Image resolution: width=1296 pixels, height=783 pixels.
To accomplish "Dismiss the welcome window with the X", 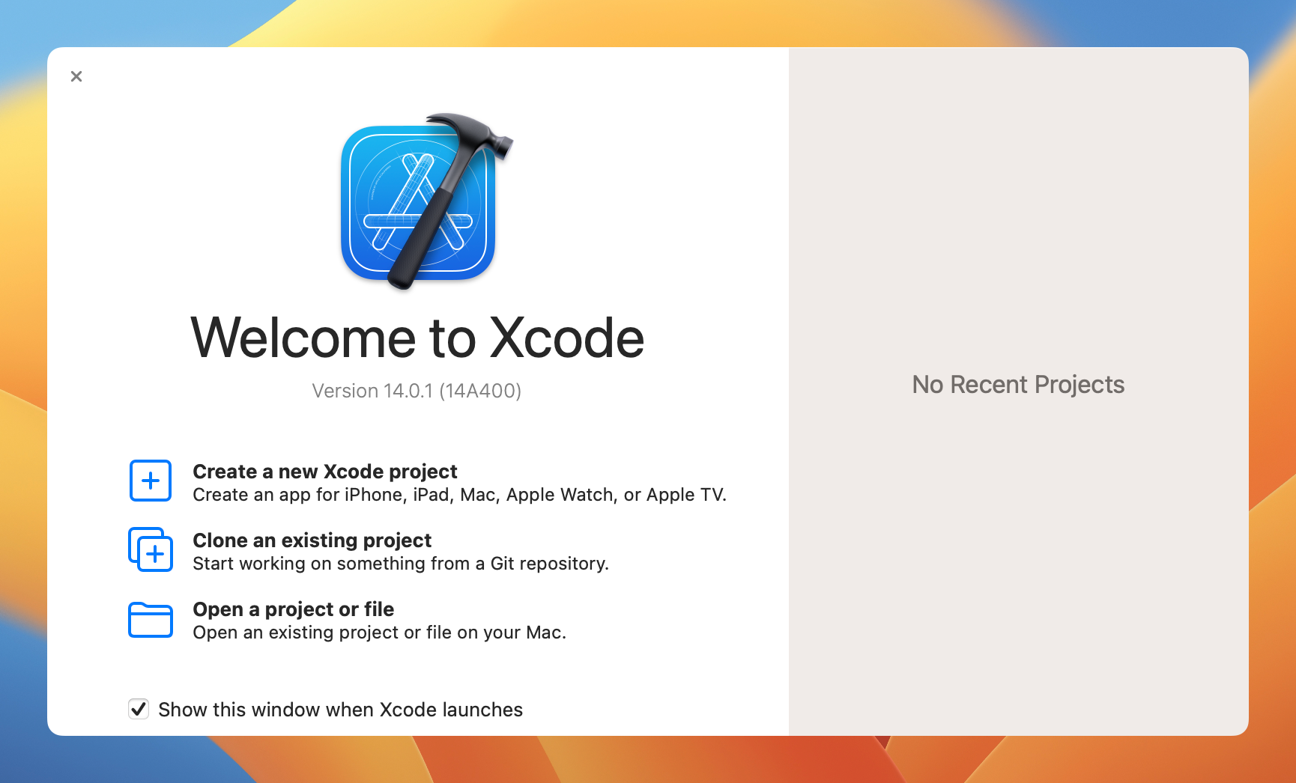I will [x=76, y=76].
